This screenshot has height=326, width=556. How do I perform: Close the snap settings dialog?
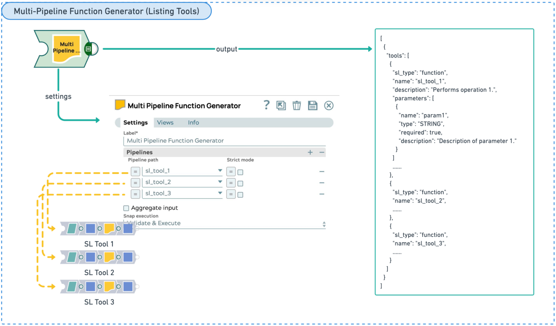click(x=329, y=106)
